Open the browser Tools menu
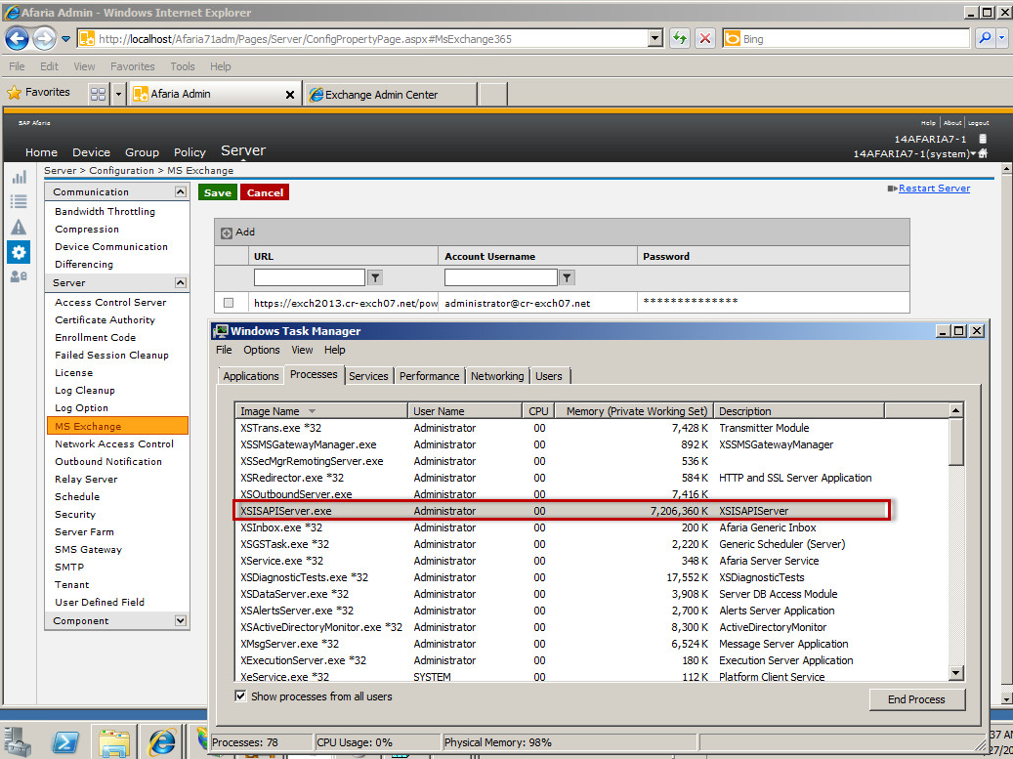Screen dimensions: 1013x759 click(x=183, y=66)
